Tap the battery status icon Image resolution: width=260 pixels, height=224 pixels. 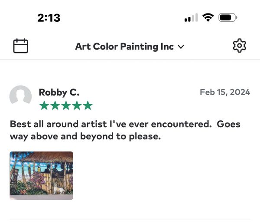[228, 18]
